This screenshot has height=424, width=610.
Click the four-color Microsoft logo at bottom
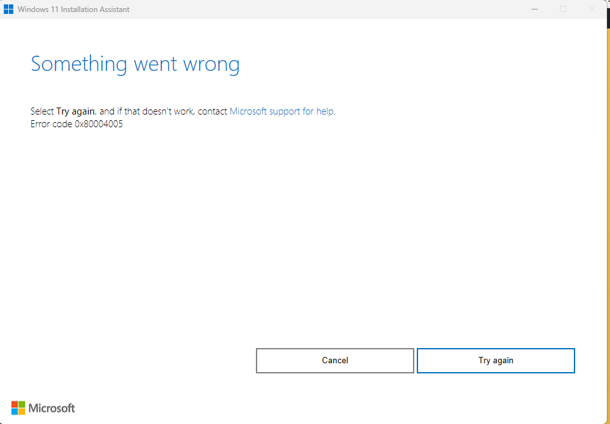tap(18, 408)
